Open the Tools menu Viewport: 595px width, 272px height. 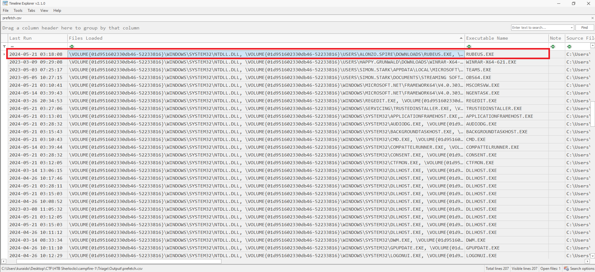coord(18,11)
